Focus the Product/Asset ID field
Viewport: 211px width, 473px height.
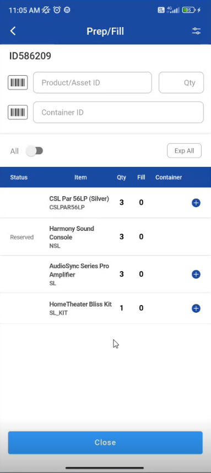coord(92,83)
